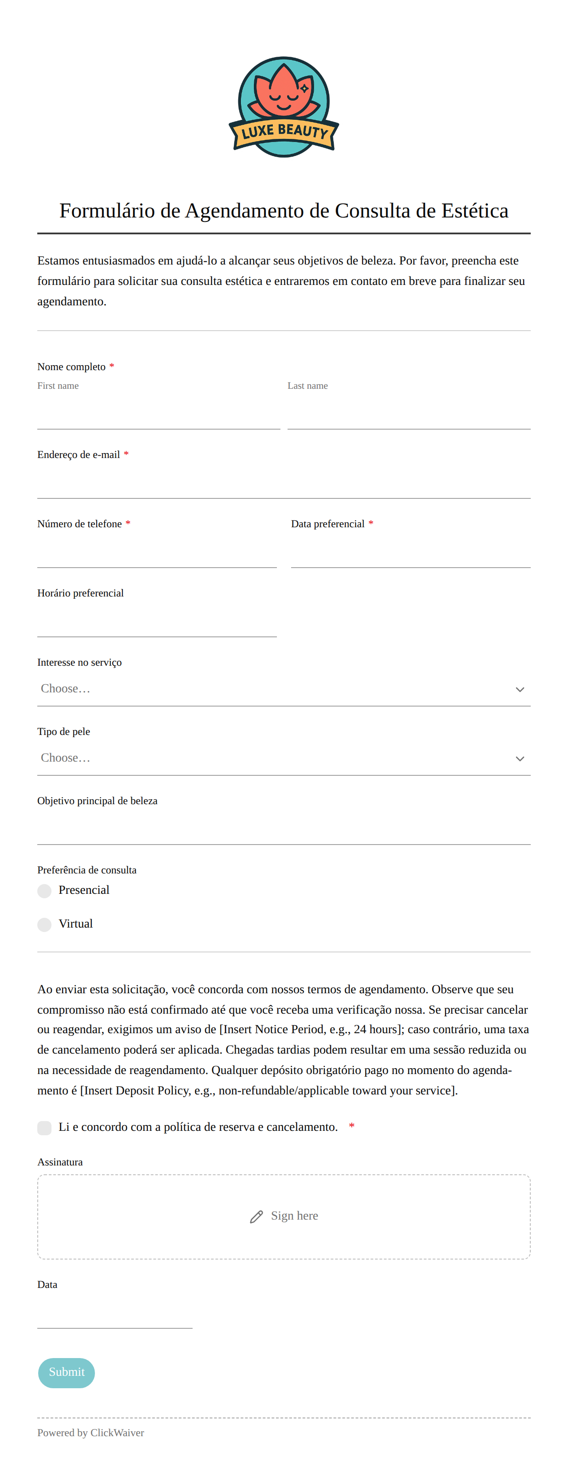This screenshot has height=1477, width=568.
Task: Focus the Objetivo principal de beleza field
Action: click(x=284, y=829)
